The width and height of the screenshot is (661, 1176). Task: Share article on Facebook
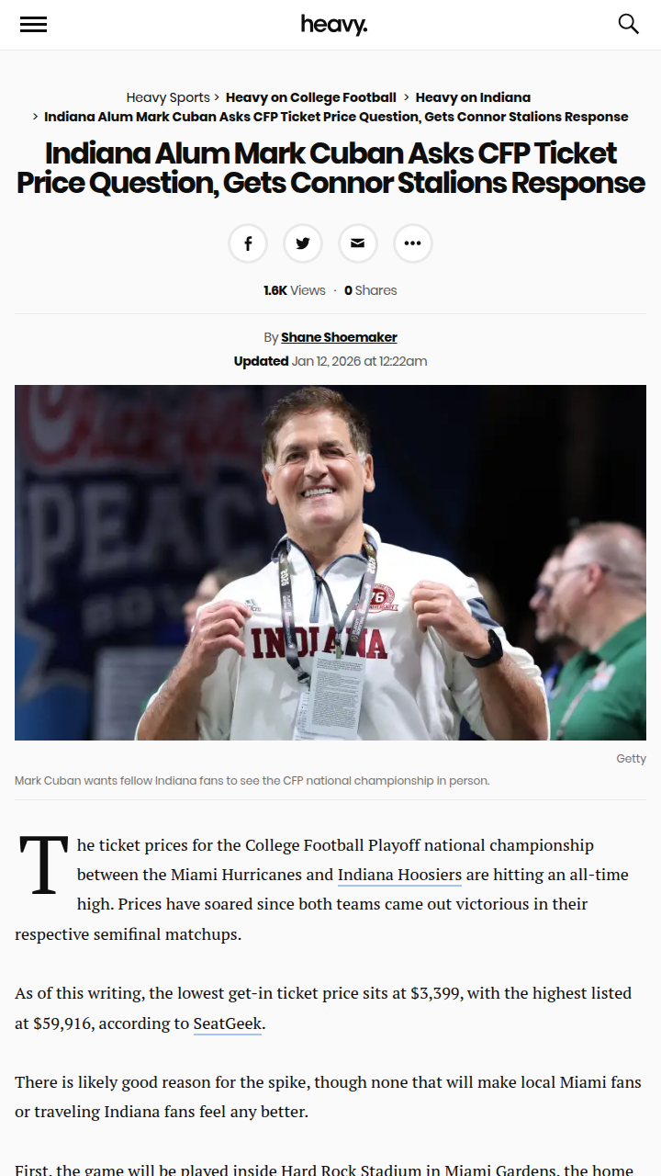coord(248,243)
